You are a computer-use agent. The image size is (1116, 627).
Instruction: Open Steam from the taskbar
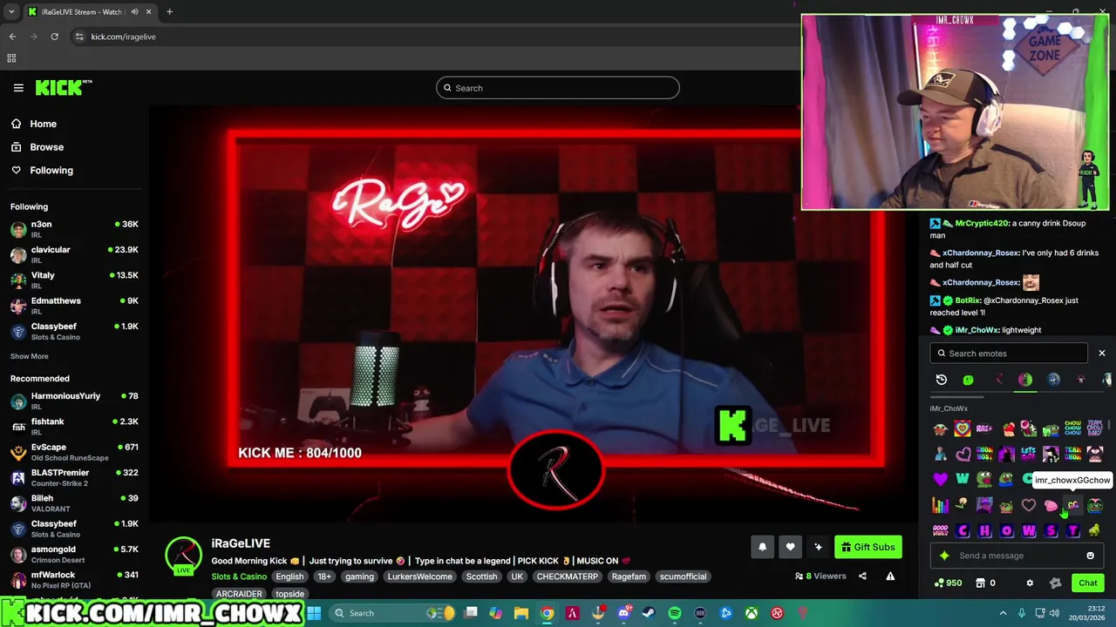pyautogui.click(x=649, y=613)
